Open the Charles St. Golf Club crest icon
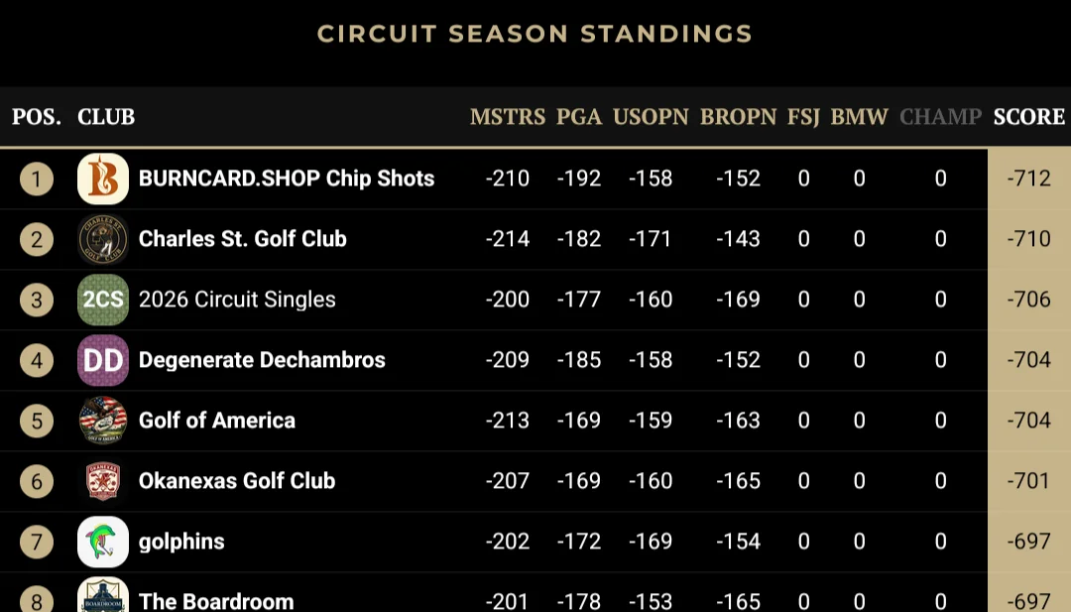1071x612 pixels. [x=103, y=239]
